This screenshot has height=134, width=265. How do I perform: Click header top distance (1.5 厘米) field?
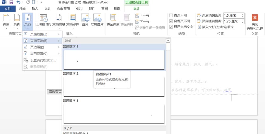click(232, 16)
